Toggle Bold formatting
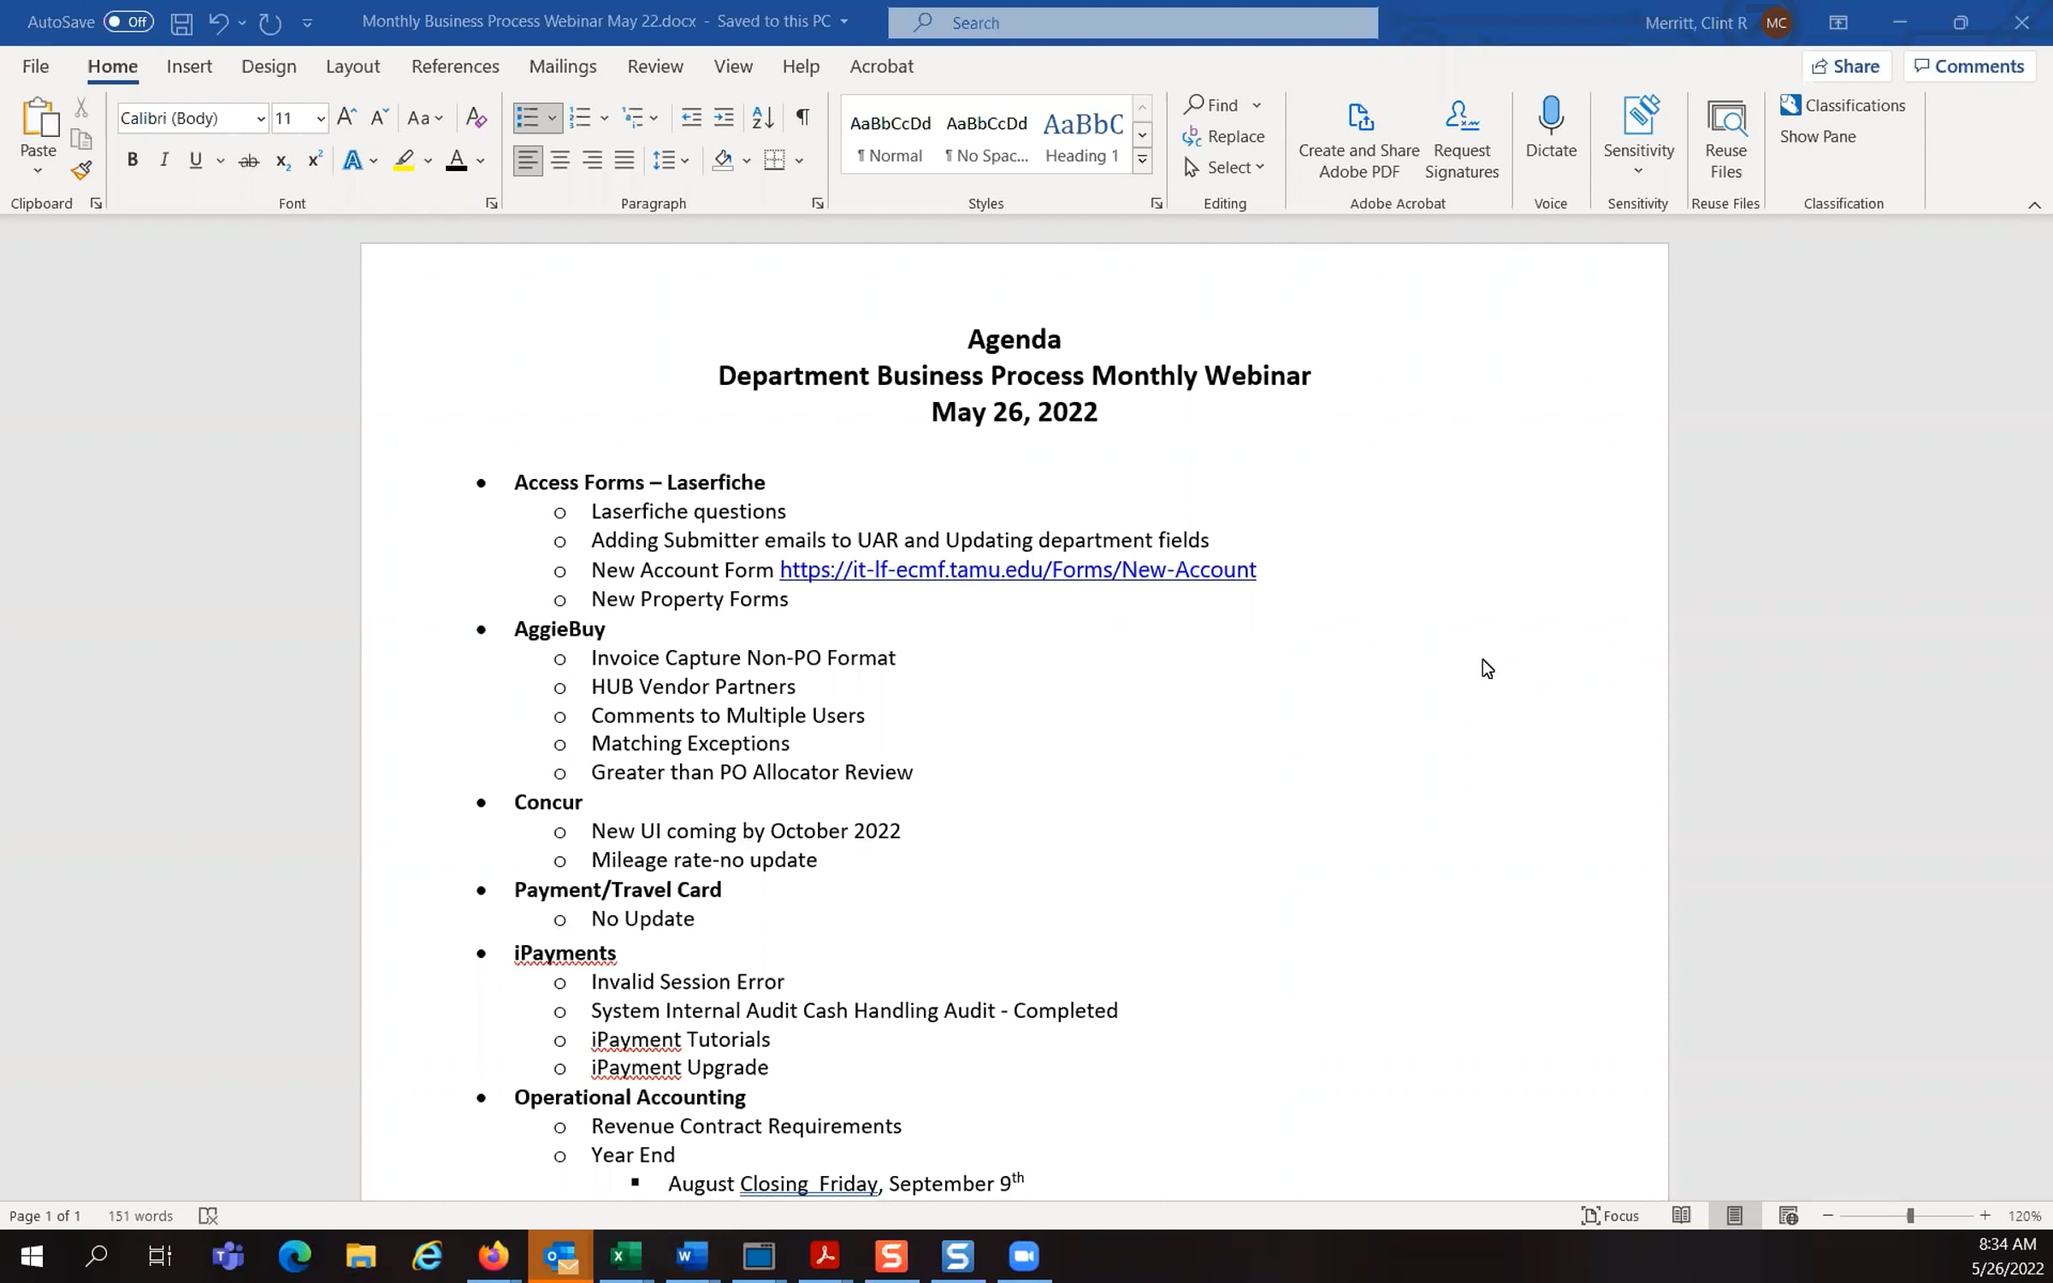2053x1283 pixels. [x=132, y=160]
